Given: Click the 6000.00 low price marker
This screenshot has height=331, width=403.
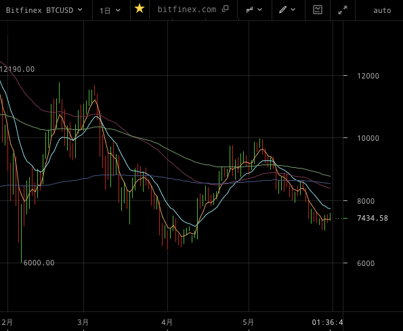Looking at the screenshot, I should (39, 263).
